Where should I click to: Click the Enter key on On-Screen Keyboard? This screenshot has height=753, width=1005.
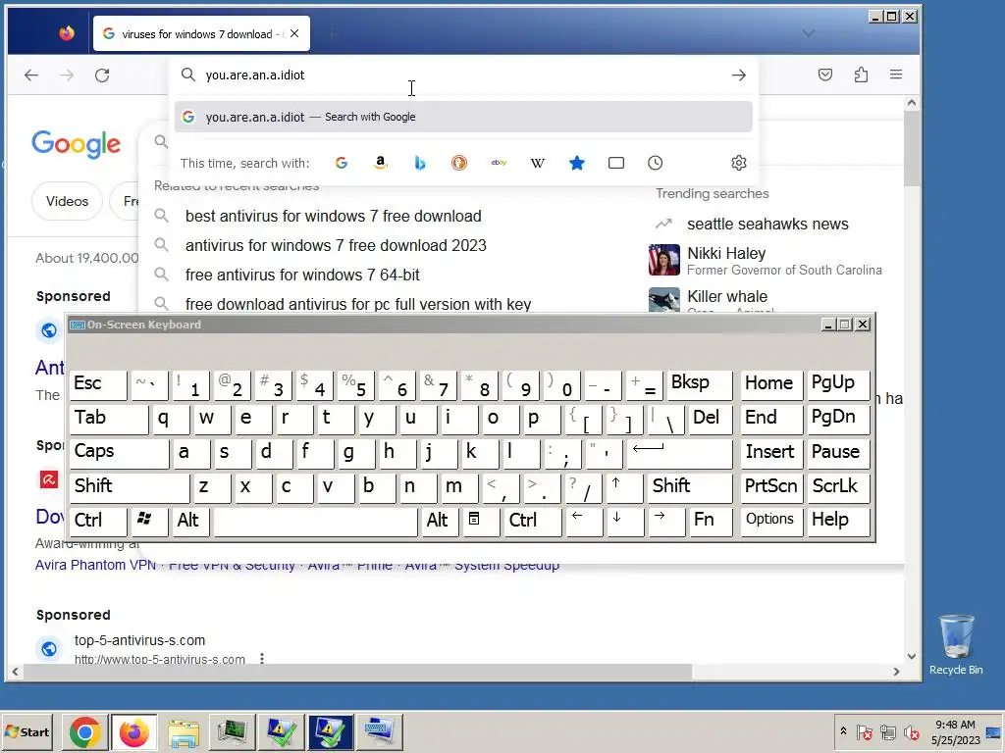679,453
